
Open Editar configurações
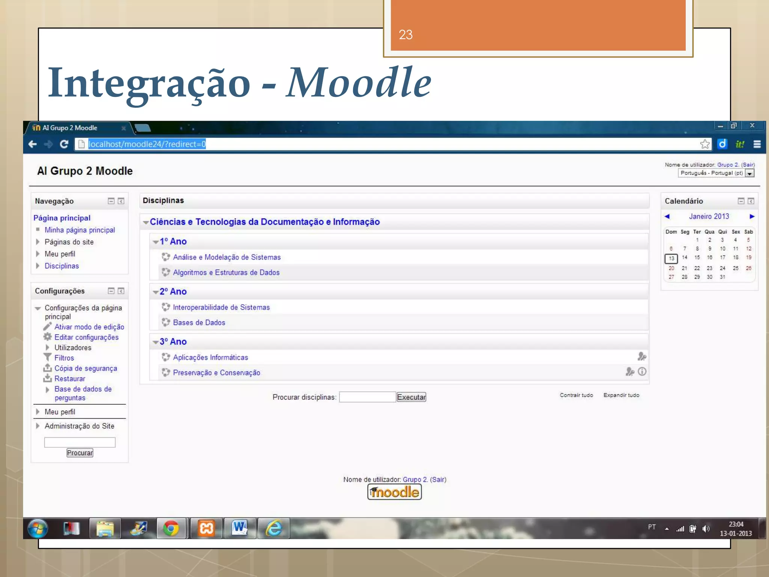[86, 337]
